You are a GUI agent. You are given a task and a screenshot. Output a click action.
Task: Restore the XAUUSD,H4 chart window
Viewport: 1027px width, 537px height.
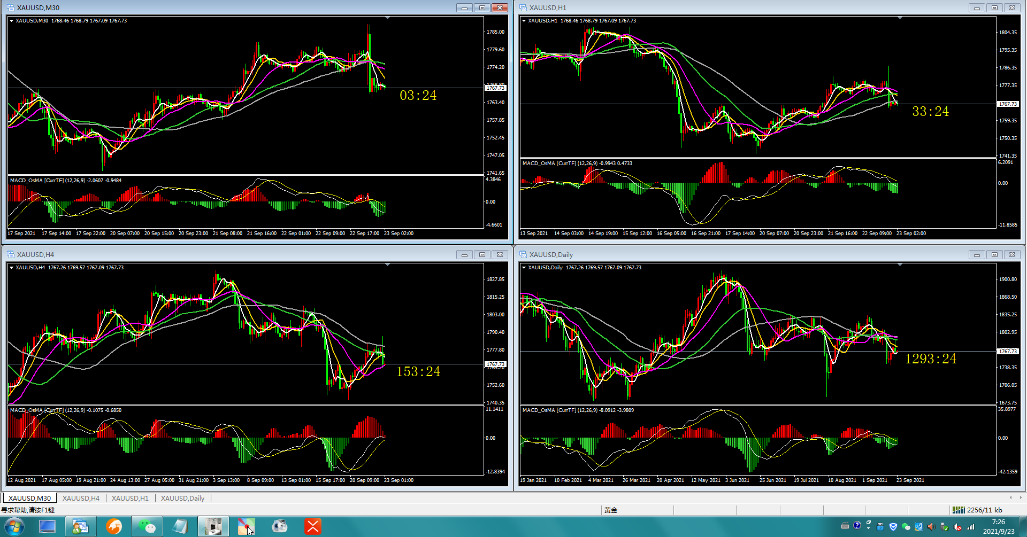(x=482, y=254)
